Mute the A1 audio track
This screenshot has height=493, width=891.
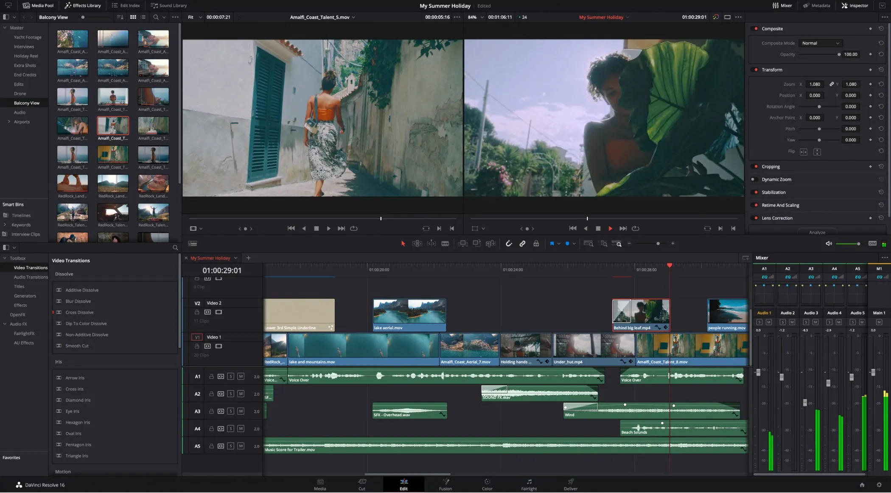241,376
